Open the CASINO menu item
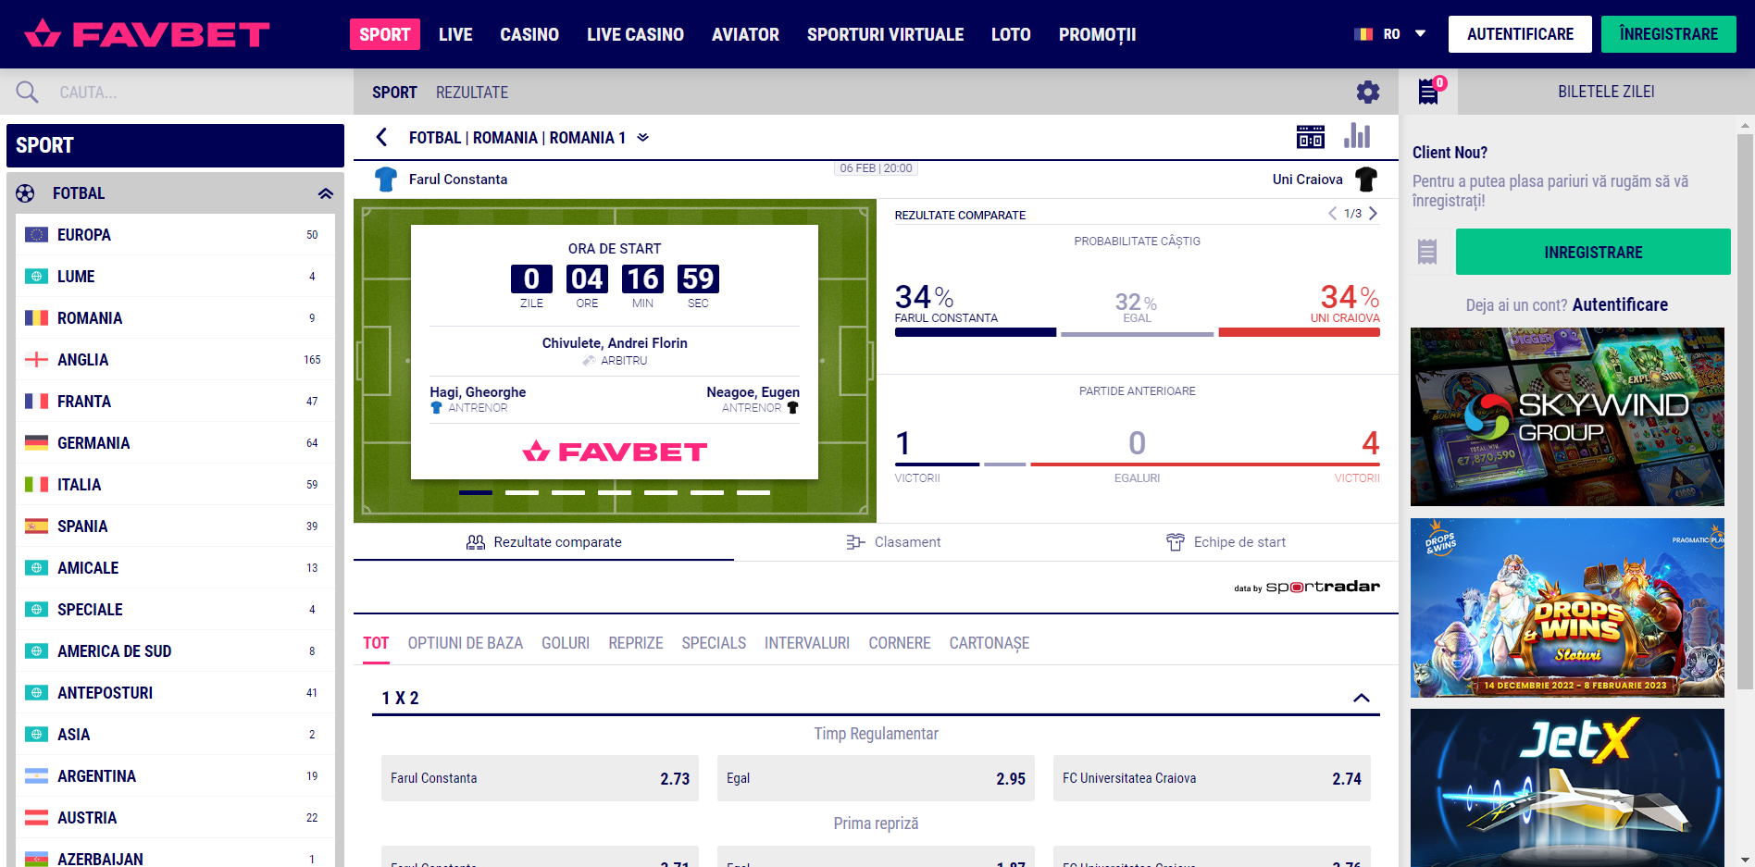This screenshot has height=867, width=1755. (529, 34)
